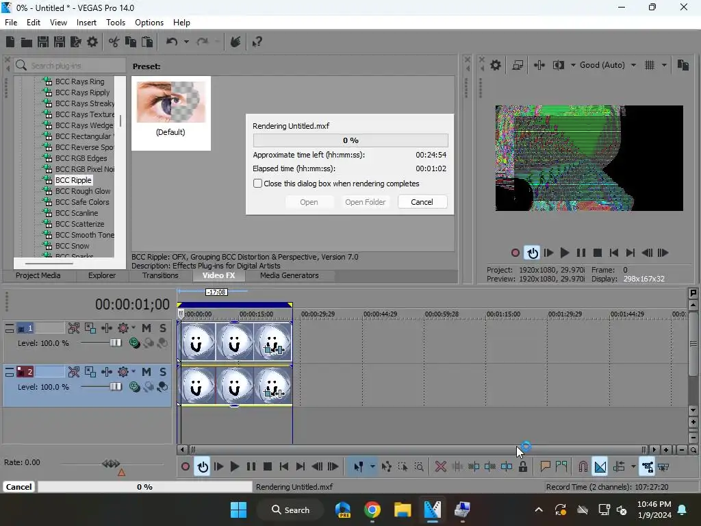Switch to the Project Media tab
Image resolution: width=701 pixels, height=526 pixels.
(x=38, y=275)
